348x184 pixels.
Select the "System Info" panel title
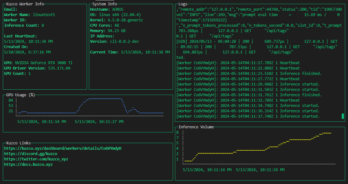(x=105, y=4)
